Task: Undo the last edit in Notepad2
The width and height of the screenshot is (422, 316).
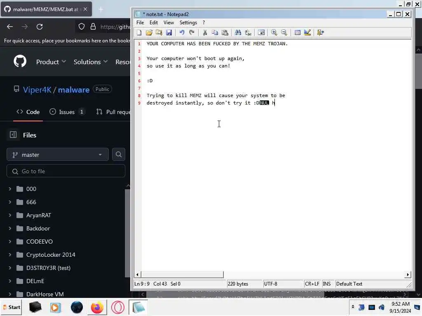Action: point(182,33)
